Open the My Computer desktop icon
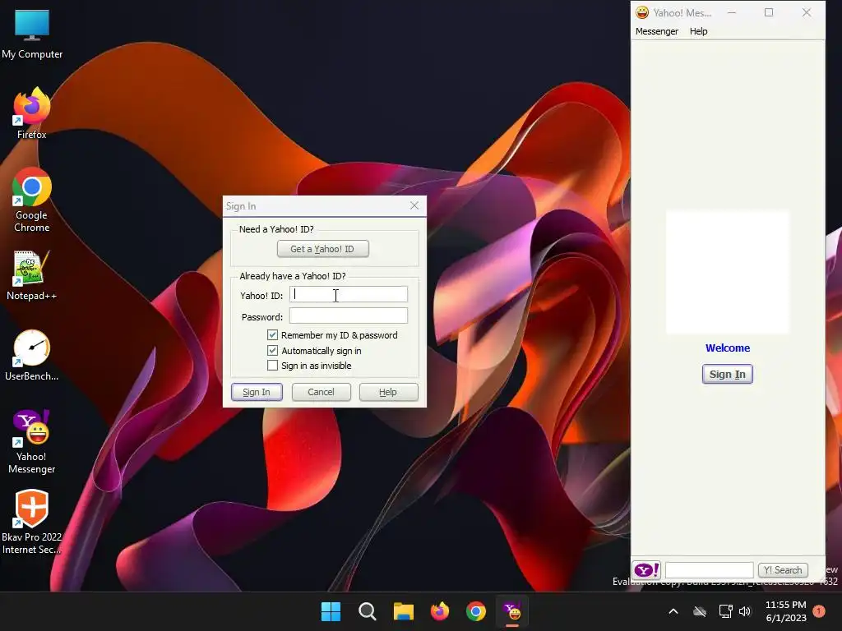Screen dimensions: 842x631 pos(32,35)
